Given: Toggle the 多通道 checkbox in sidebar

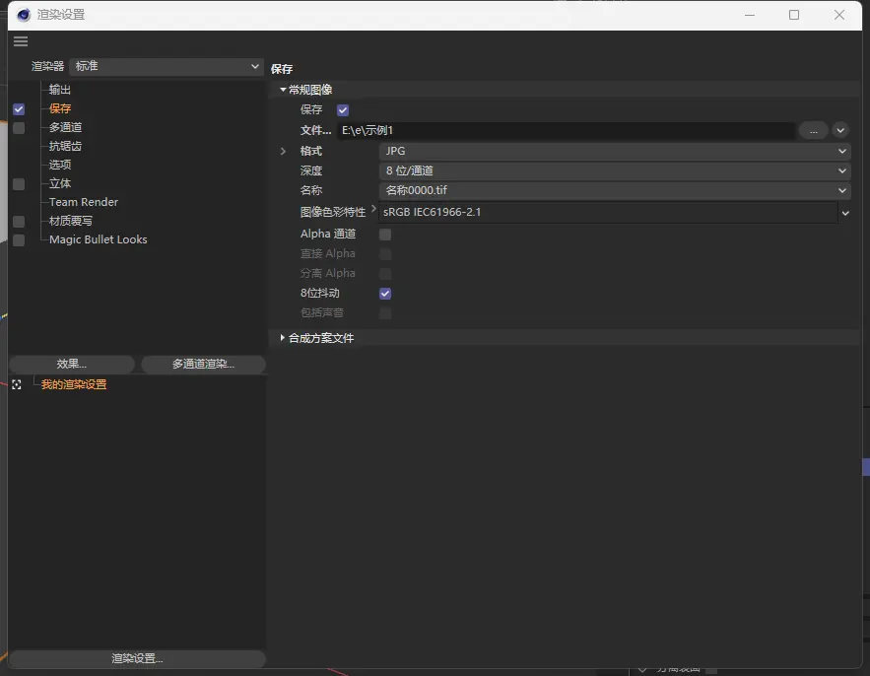Looking at the screenshot, I should (x=19, y=128).
